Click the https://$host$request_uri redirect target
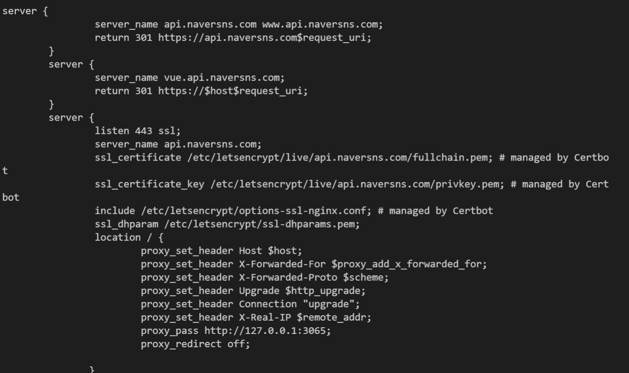Viewport: 629px width, 373px height. click(232, 91)
